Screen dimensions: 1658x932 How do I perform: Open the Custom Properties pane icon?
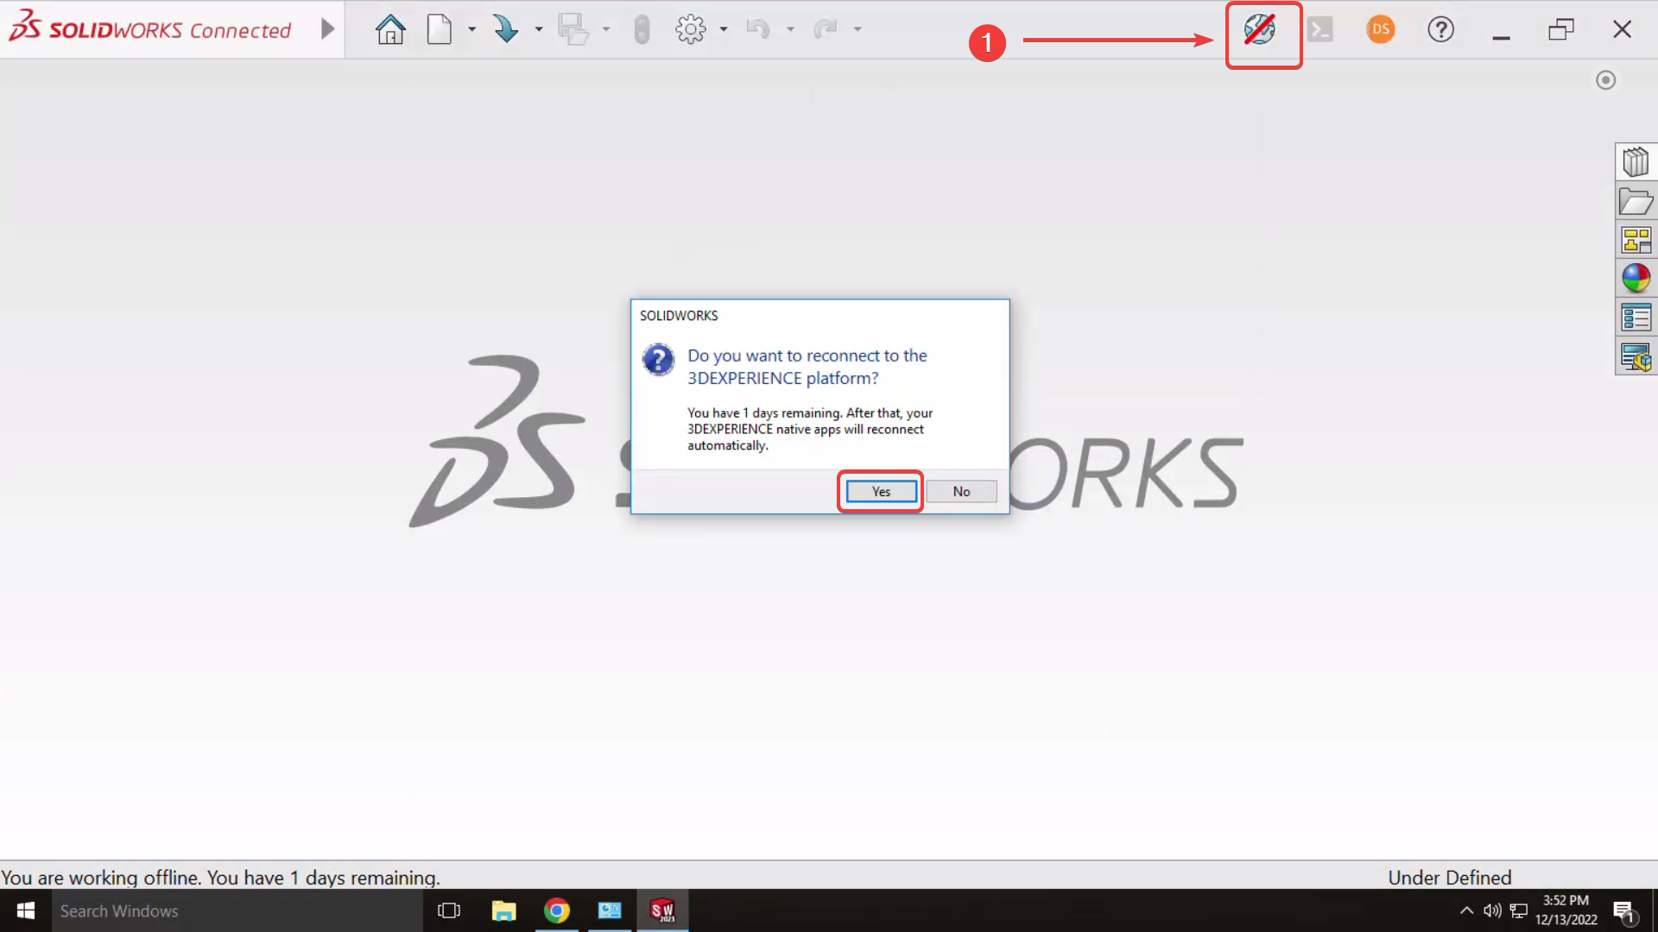click(x=1636, y=318)
